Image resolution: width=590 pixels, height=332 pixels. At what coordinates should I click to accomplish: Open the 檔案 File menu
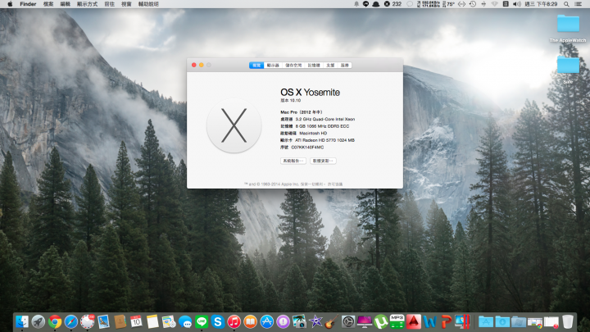tap(48, 4)
